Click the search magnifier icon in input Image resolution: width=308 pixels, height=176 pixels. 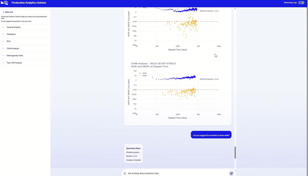click(125, 173)
